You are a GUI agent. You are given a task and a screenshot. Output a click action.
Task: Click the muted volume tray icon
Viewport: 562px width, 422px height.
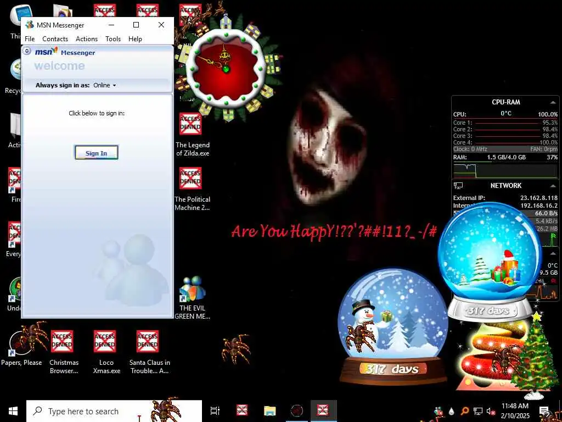[x=491, y=411]
